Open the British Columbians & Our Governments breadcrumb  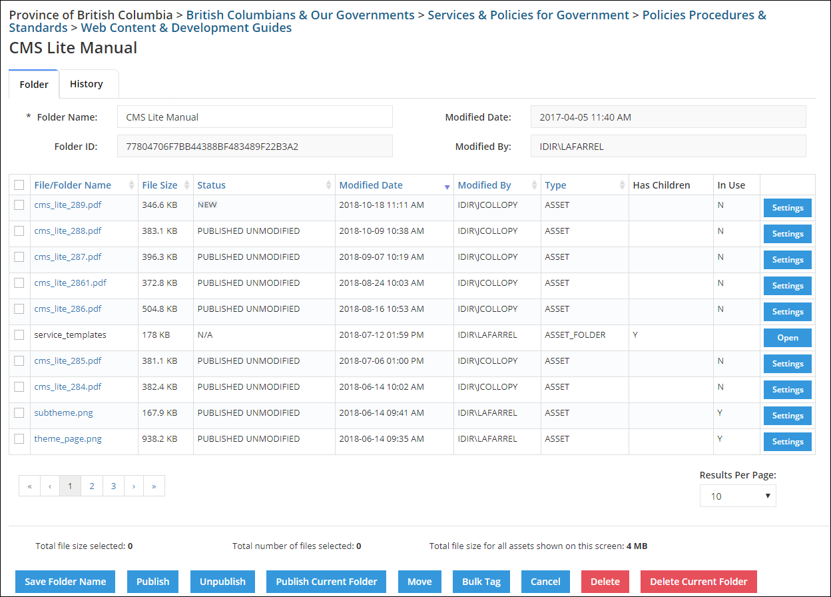point(300,15)
